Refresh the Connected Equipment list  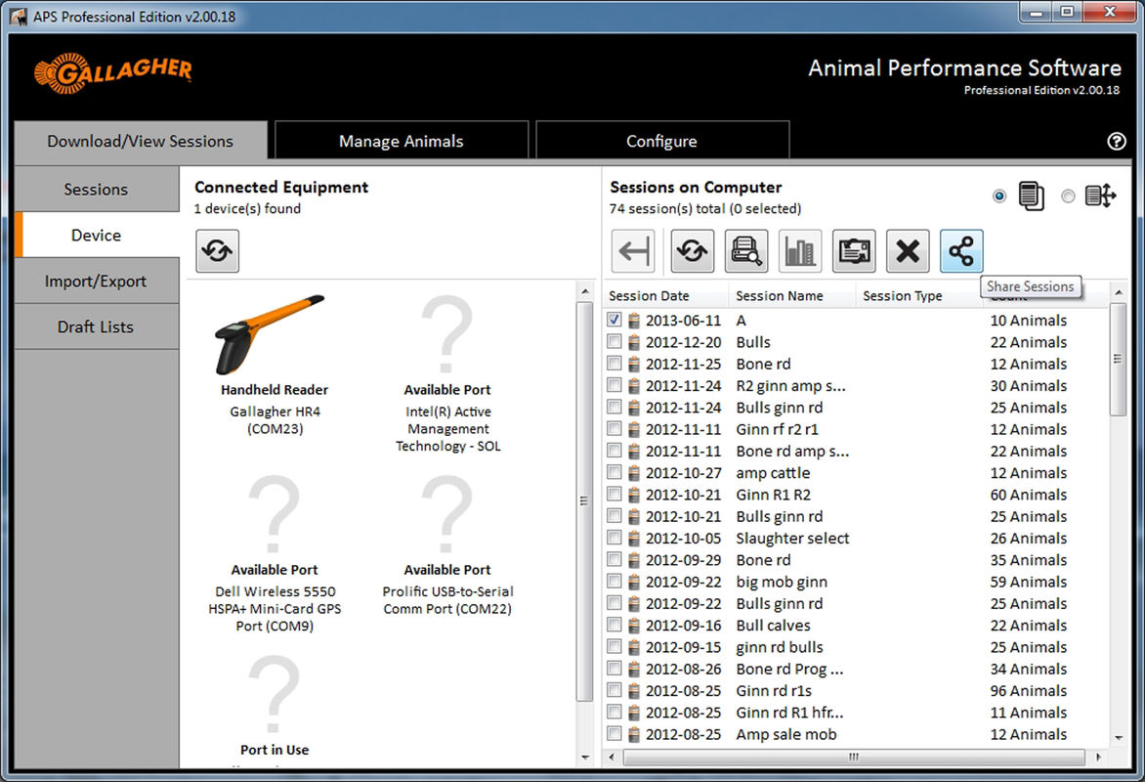pos(217,251)
